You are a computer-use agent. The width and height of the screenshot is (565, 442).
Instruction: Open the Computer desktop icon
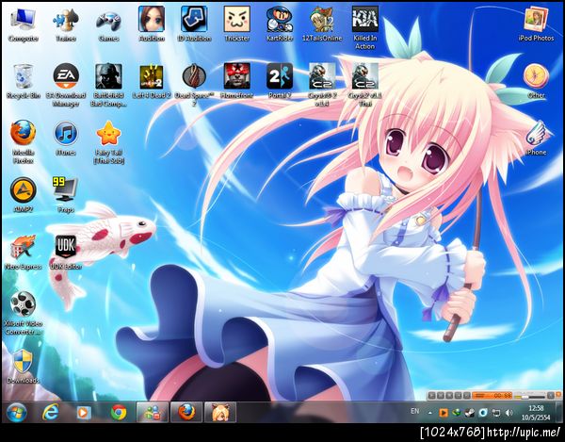[23, 25]
